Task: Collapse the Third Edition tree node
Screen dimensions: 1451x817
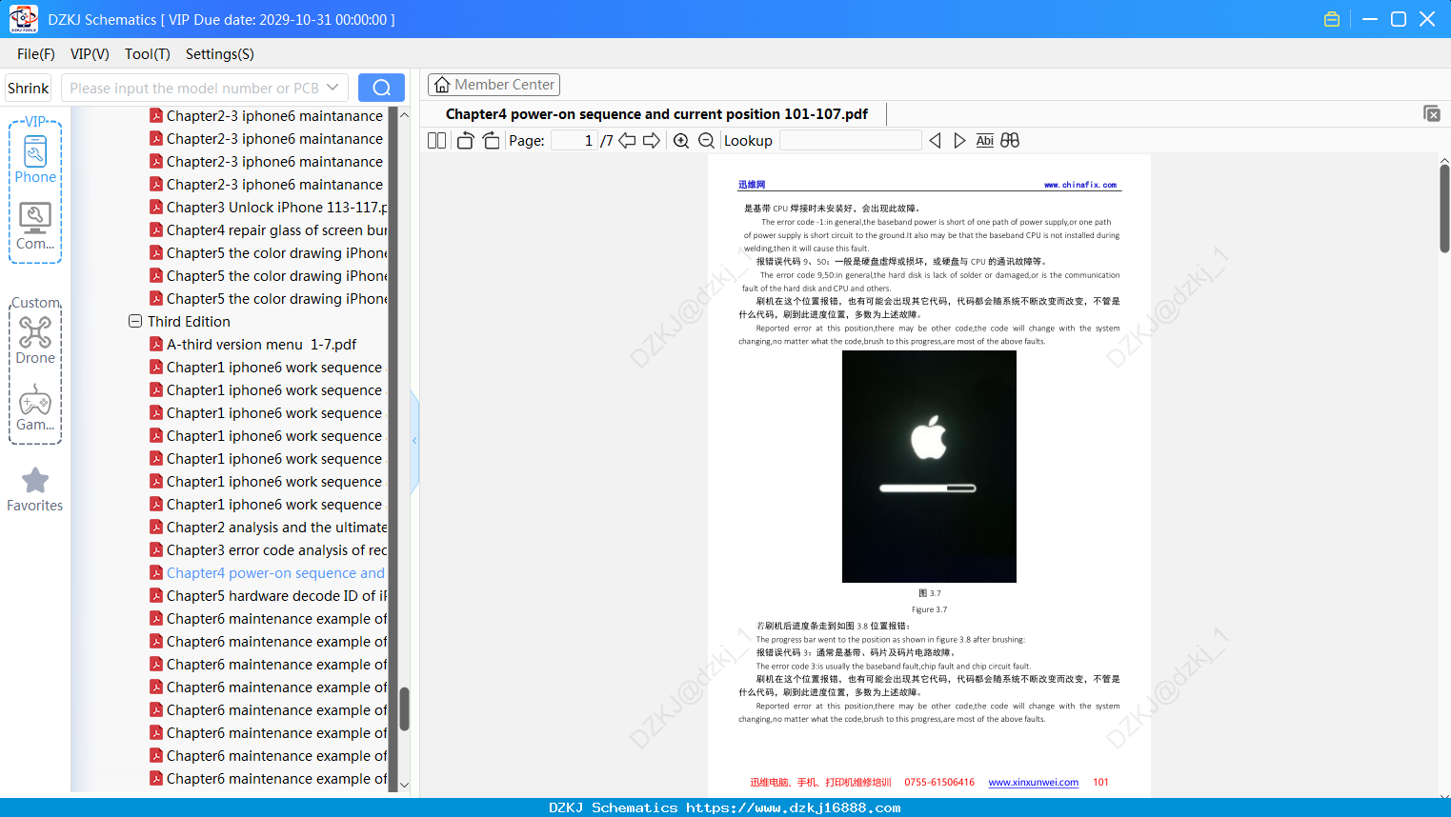Action: 135,322
